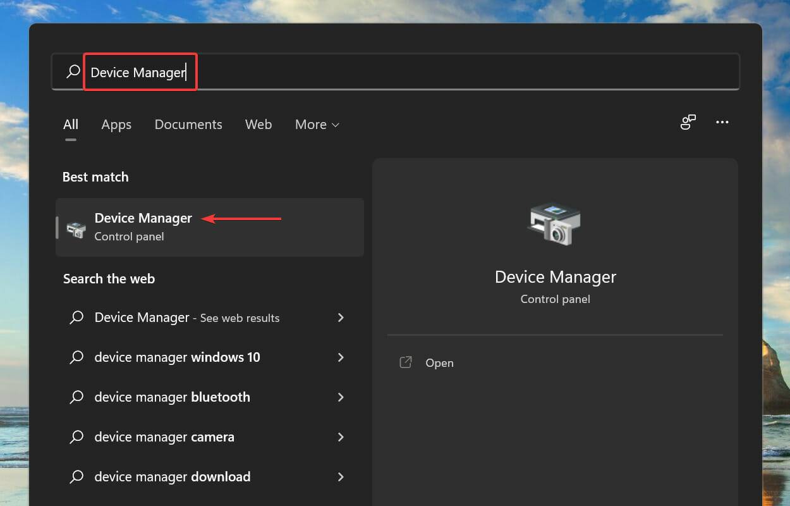This screenshot has width=790, height=506.
Task: Click the magnifier icon in the search bar
Action: point(73,71)
